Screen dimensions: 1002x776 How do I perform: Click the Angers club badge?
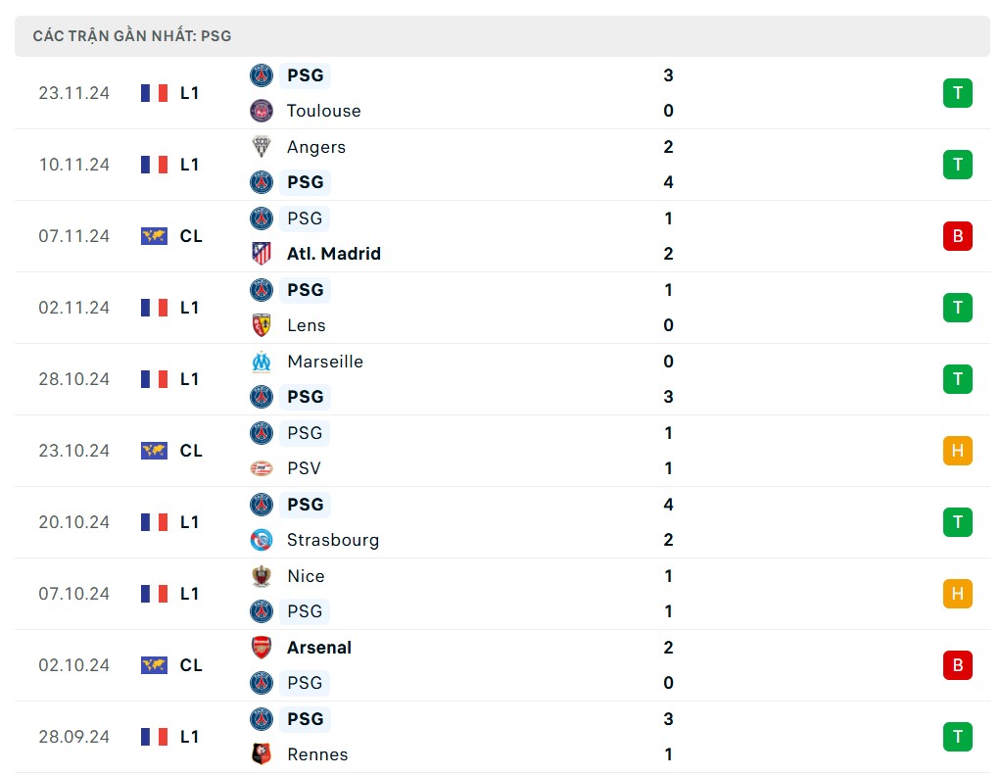261,147
